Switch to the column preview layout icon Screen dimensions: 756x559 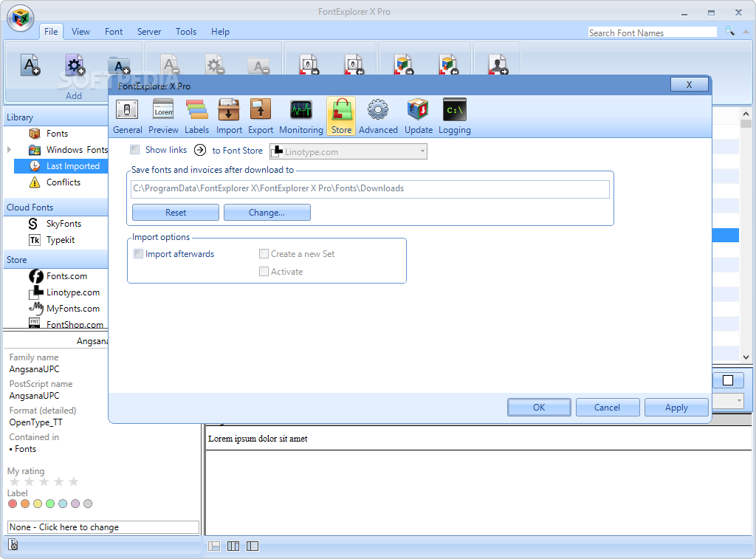(x=233, y=546)
